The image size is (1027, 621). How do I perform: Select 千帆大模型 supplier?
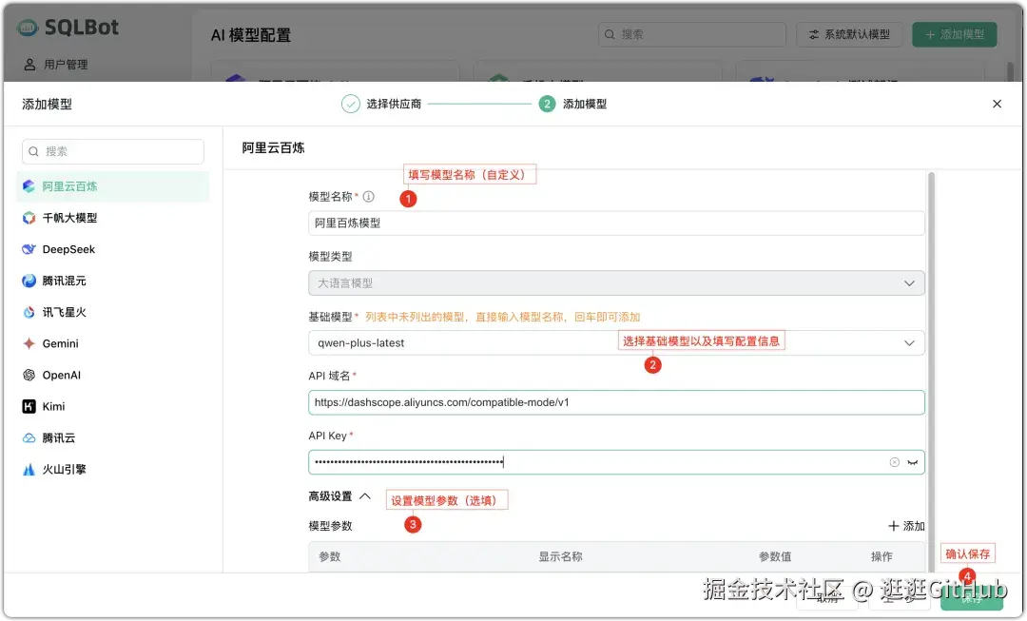click(x=112, y=218)
